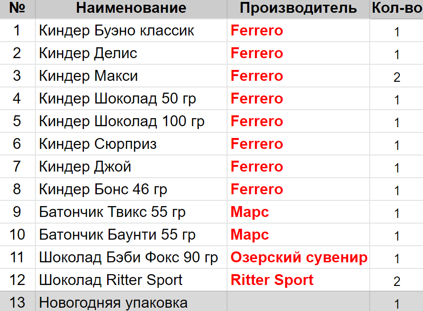Screen dimensions: 423x311
Task: Select the red Ritter Sport manufacturer cell
Action: click(272, 280)
